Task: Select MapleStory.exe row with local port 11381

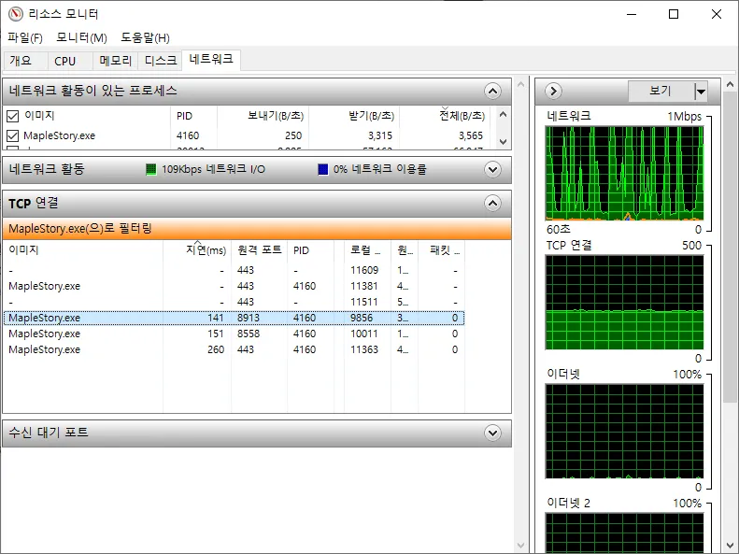Action: (234, 286)
